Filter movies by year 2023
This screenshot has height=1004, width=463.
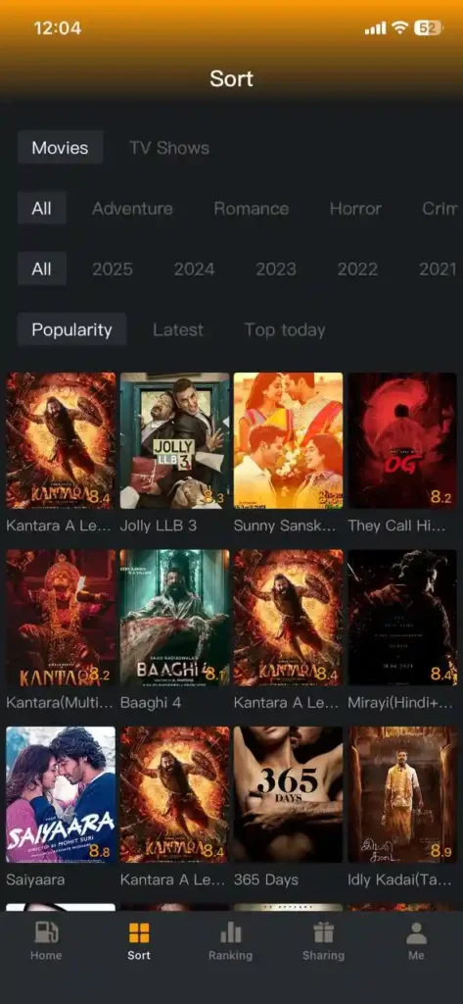tap(276, 269)
